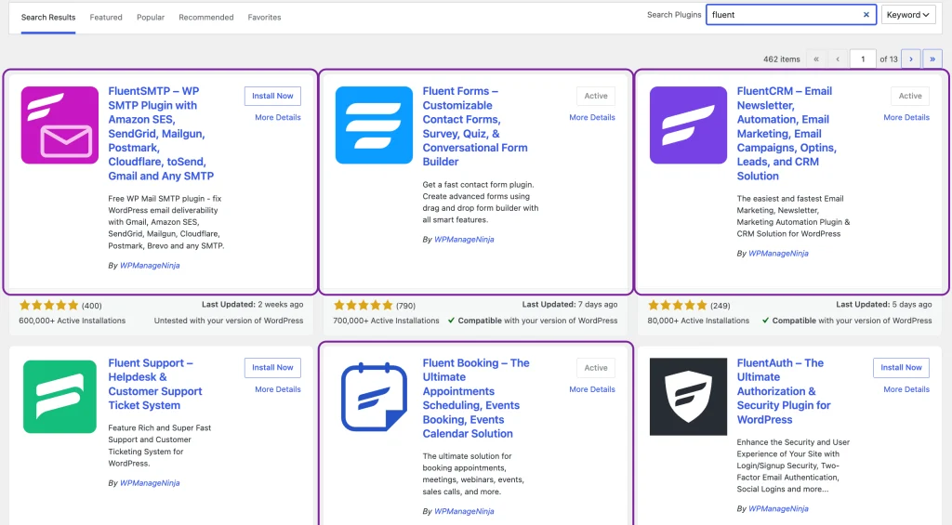This screenshot has width=952, height=525.
Task: Install the Fluent Support plugin now
Action: (272, 368)
